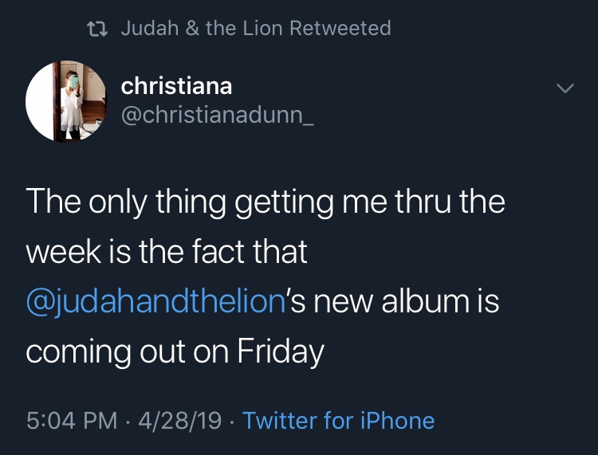The image size is (598, 455).
Task: Open the Twitter for iPhone source link
Action: [x=339, y=421]
